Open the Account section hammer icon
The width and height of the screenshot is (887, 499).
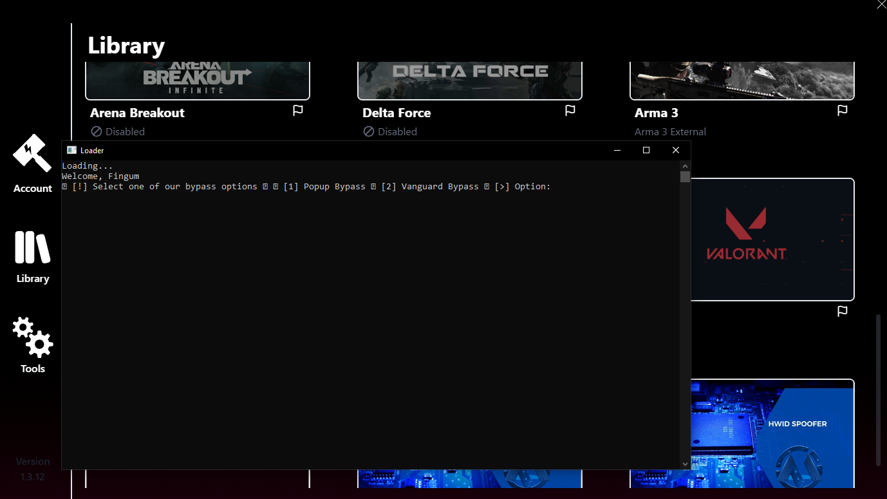coord(32,154)
